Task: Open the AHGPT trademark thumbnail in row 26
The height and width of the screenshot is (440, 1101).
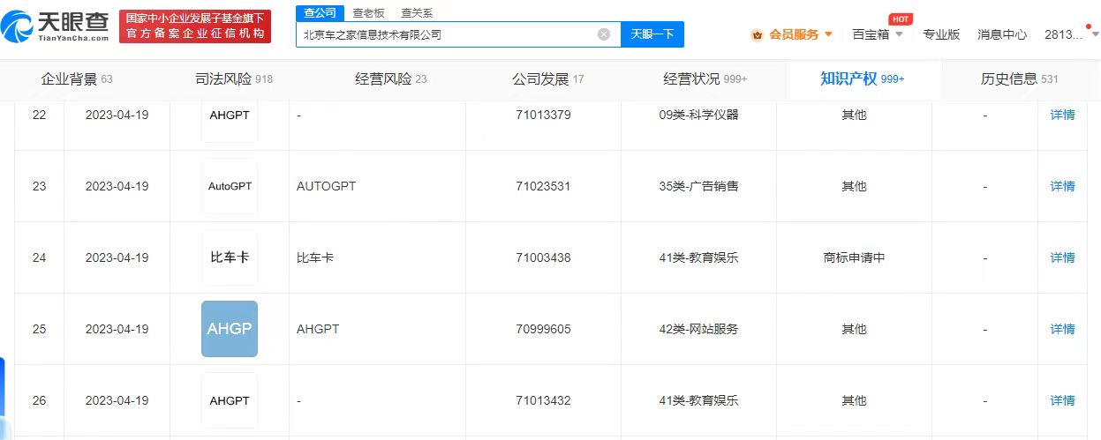Action: [230, 400]
